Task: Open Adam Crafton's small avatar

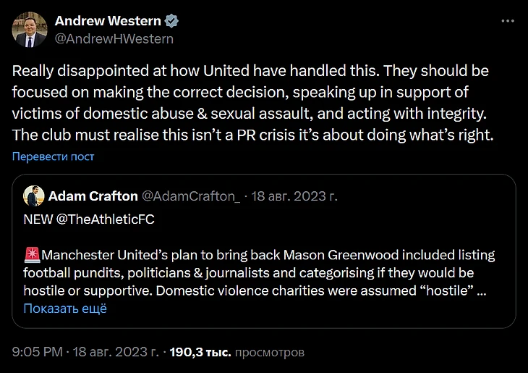Action: [33, 196]
